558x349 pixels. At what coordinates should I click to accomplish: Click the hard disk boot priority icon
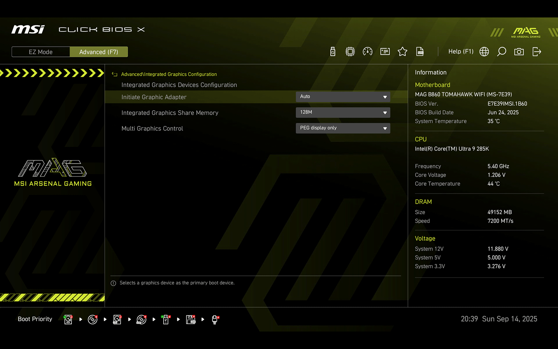[68, 319]
